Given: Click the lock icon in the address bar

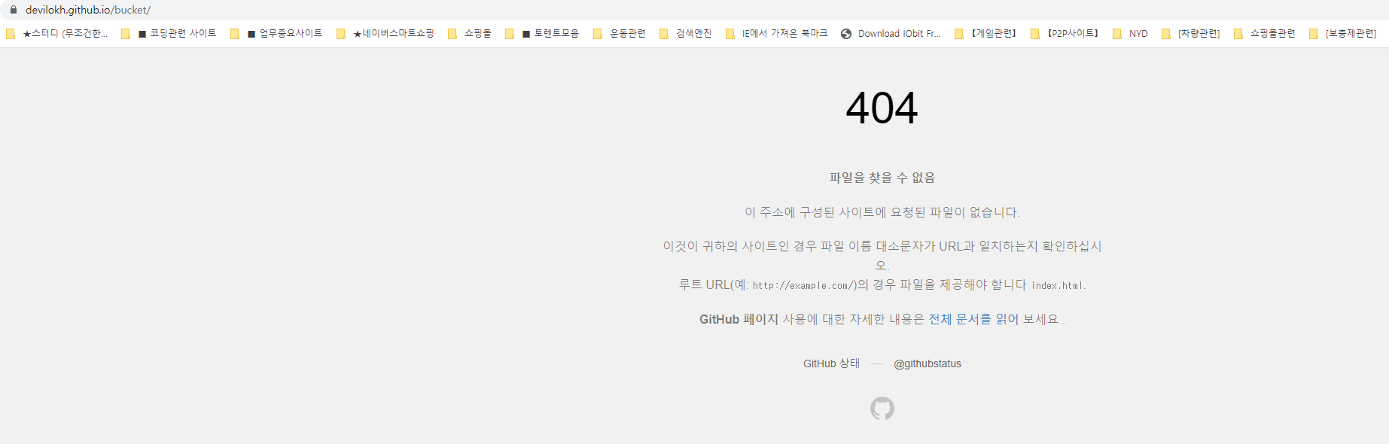Looking at the screenshot, I should coord(13,10).
